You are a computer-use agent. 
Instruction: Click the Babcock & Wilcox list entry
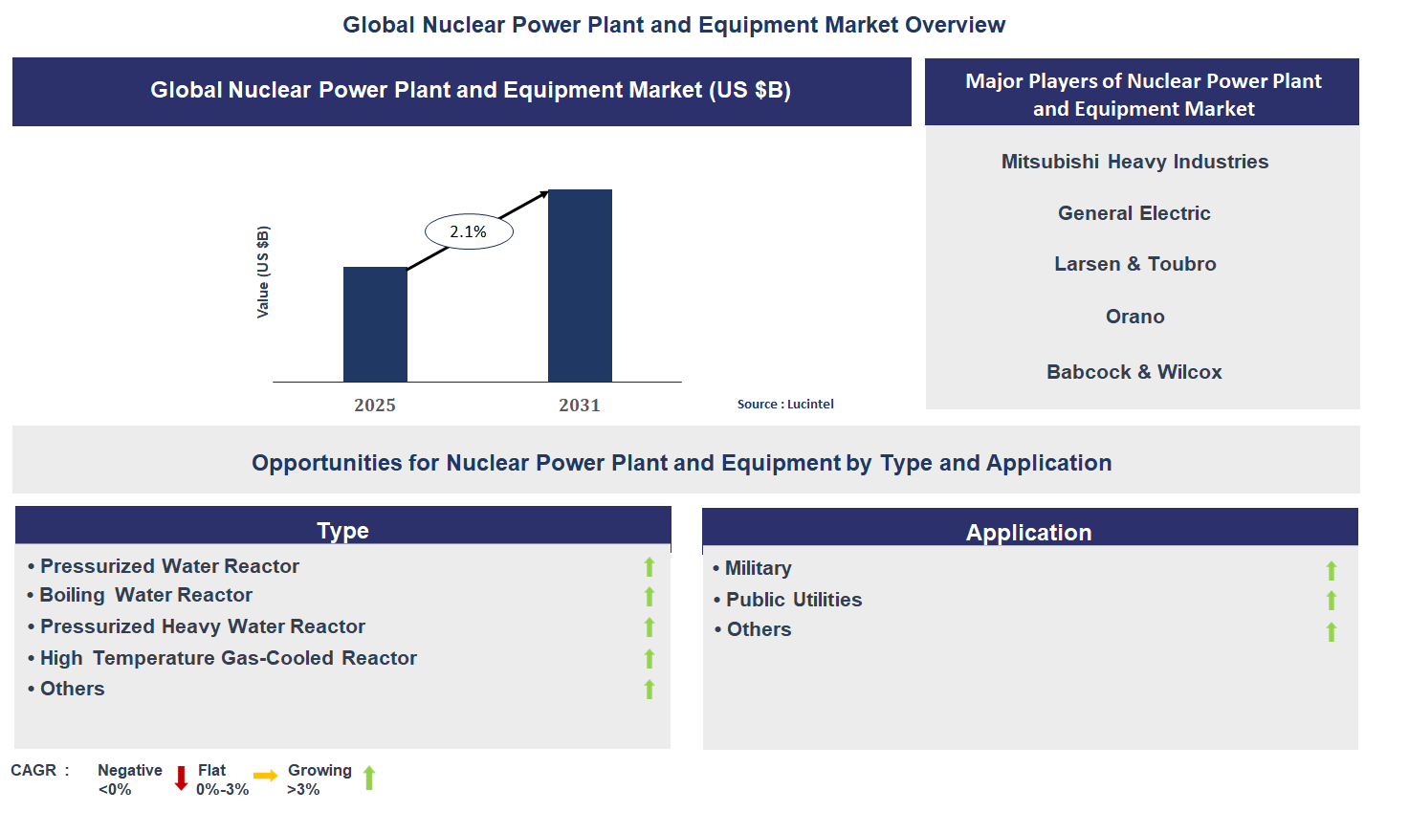(x=1134, y=372)
